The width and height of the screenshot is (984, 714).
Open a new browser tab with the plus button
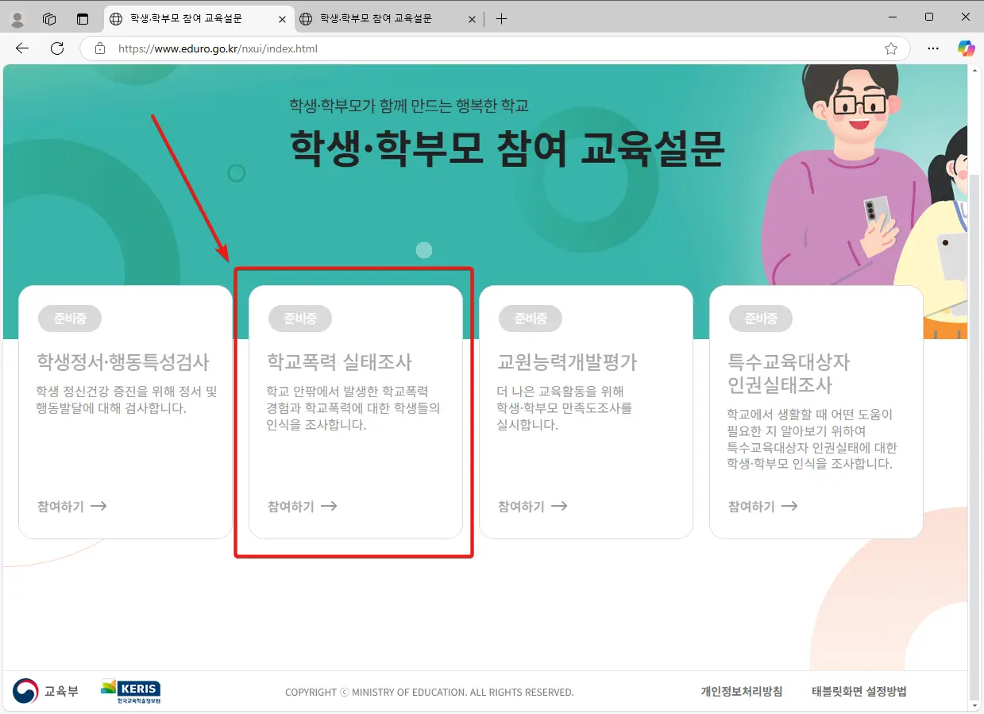click(501, 17)
